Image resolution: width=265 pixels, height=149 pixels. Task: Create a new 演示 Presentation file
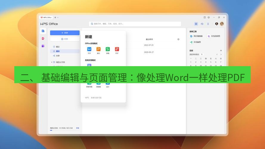tap(98, 50)
